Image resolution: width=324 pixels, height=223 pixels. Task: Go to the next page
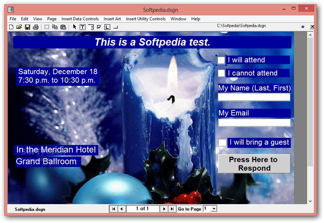164,209
